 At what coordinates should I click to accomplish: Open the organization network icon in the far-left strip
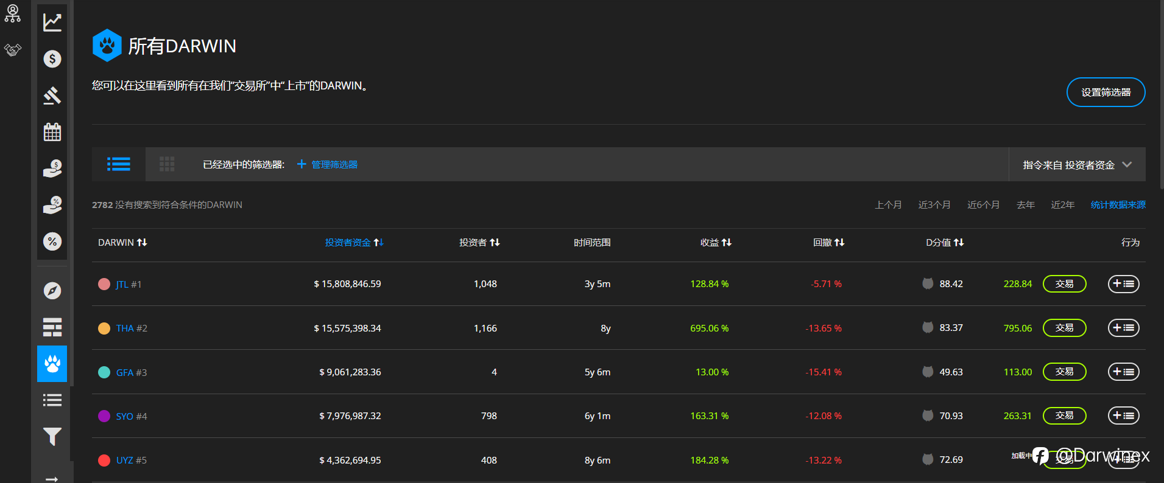click(12, 13)
